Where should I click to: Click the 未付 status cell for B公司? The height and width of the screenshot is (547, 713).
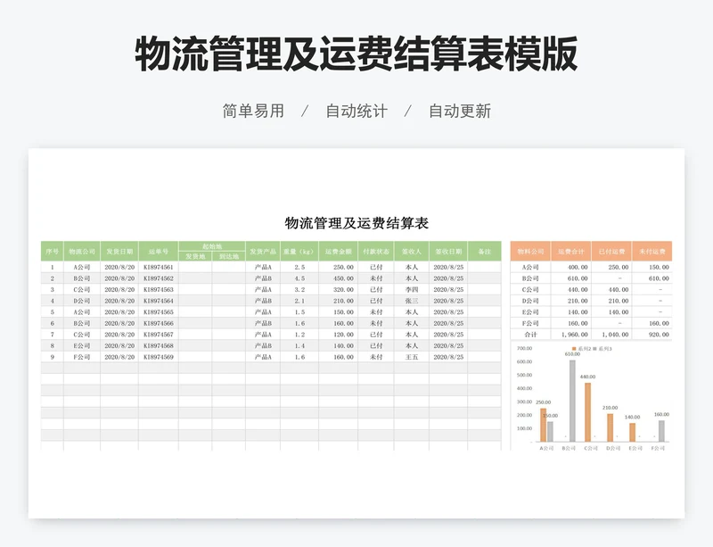(376, 280)
